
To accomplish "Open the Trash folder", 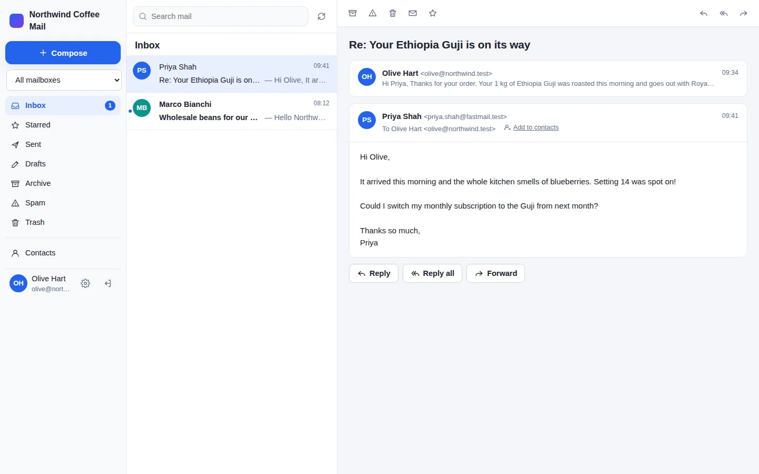I will [63, 222].
